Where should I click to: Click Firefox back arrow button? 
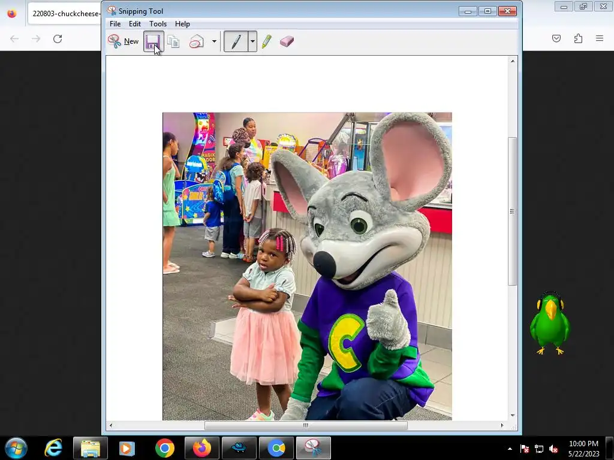click(x=14, y=39)
